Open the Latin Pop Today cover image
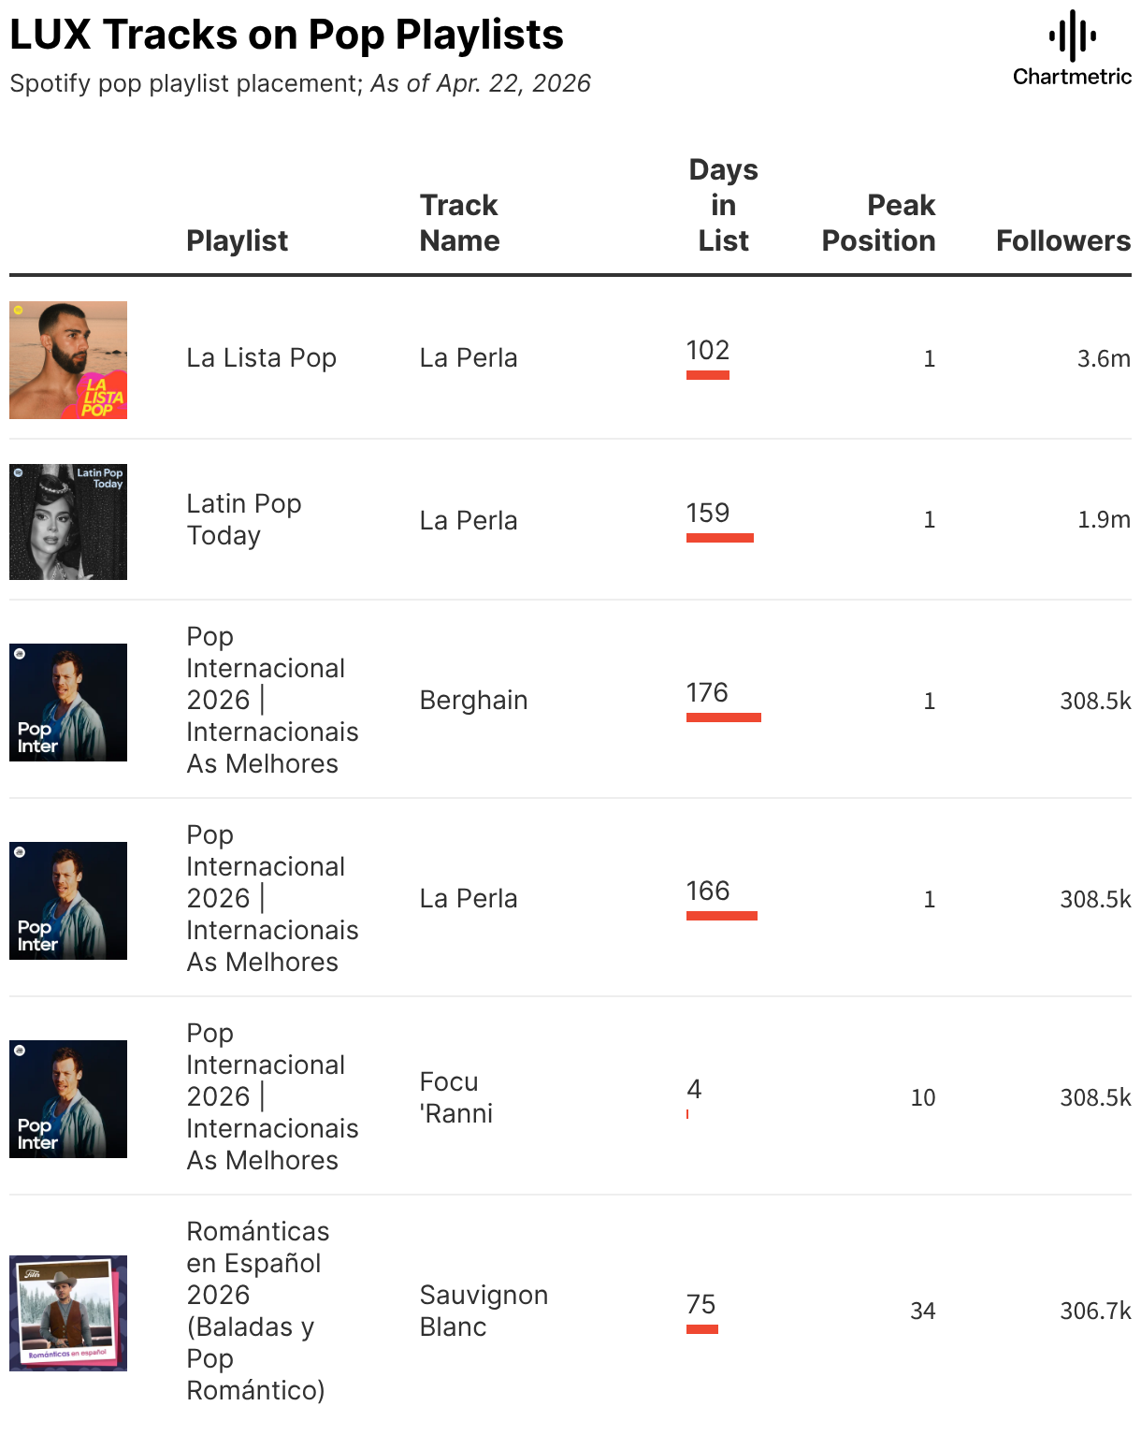 (68, 522)
